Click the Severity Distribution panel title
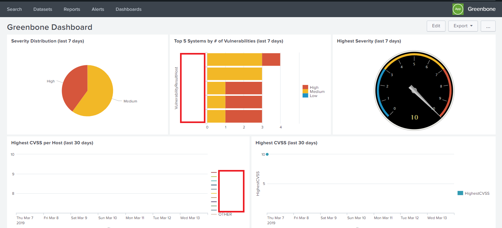The height and width of the screenshot is (228, 502). pyautogui.click(x=48, y=41)
